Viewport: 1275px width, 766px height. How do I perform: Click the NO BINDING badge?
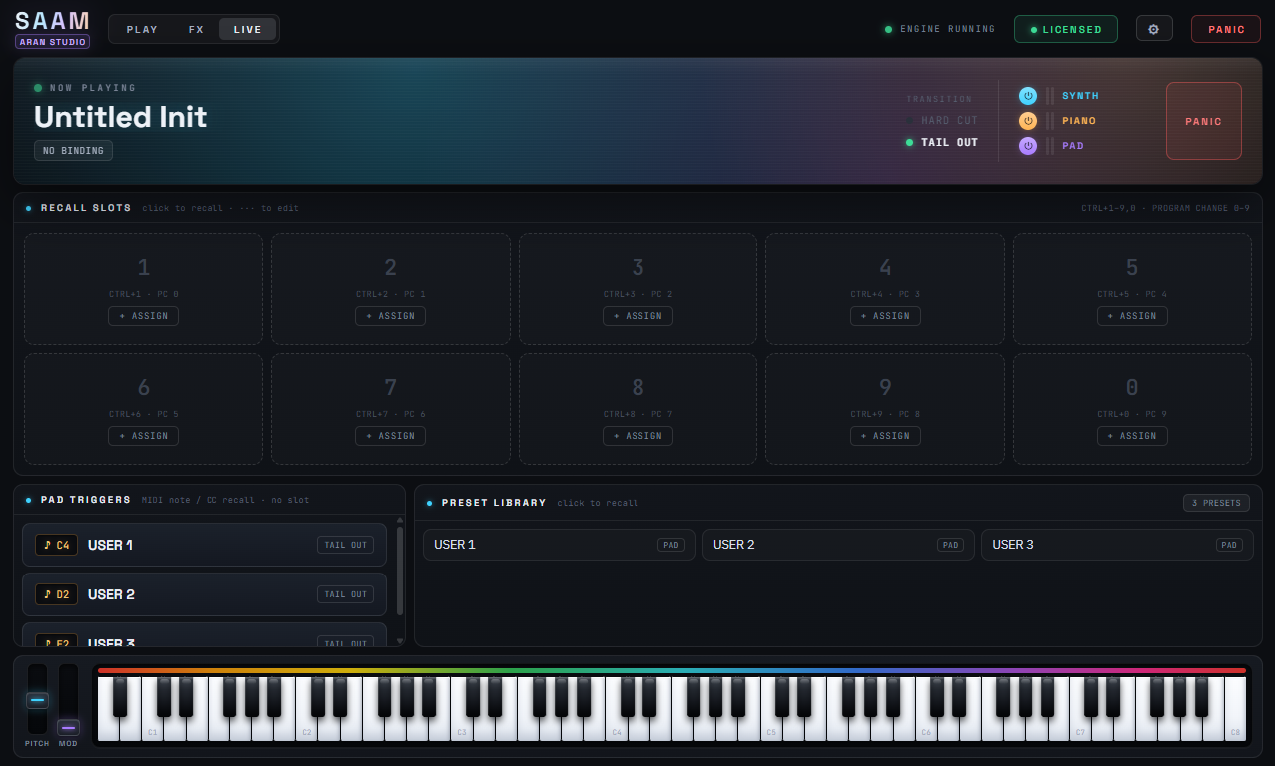click(73, 151)
